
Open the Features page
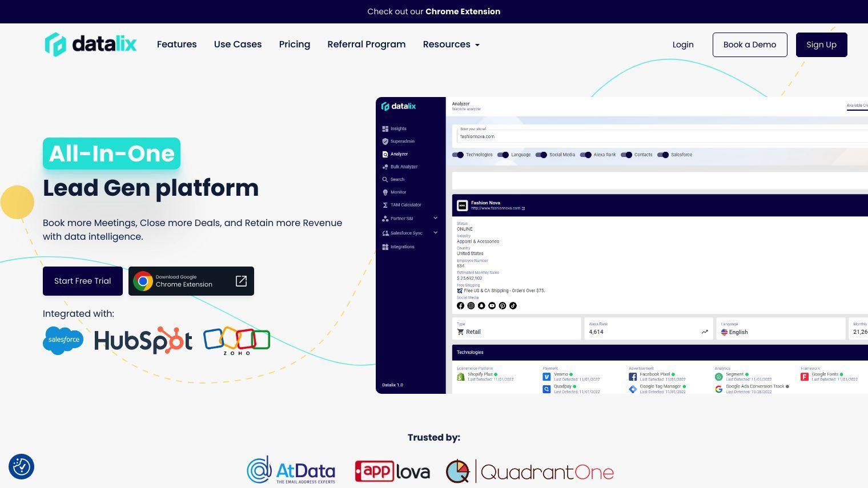[x=177, y=45]
